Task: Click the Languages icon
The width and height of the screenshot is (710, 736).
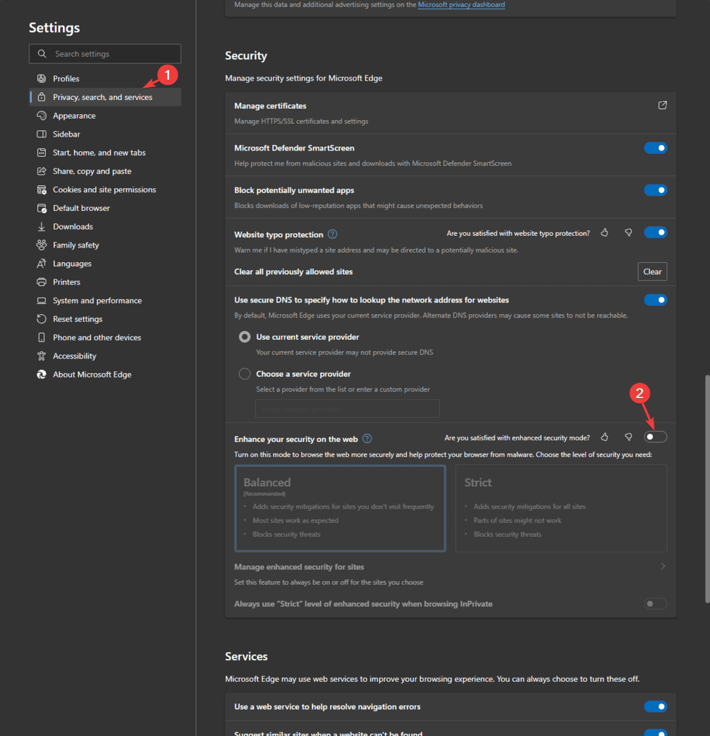Action: [x=42, y=264]
